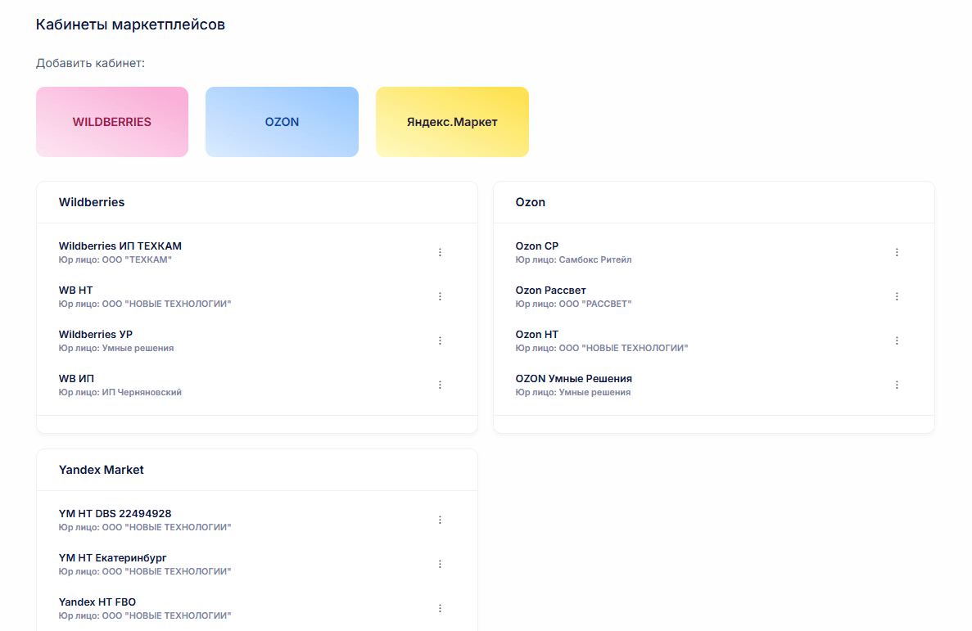
Task: Click the Yandex Market section heading
Action: 101,470
